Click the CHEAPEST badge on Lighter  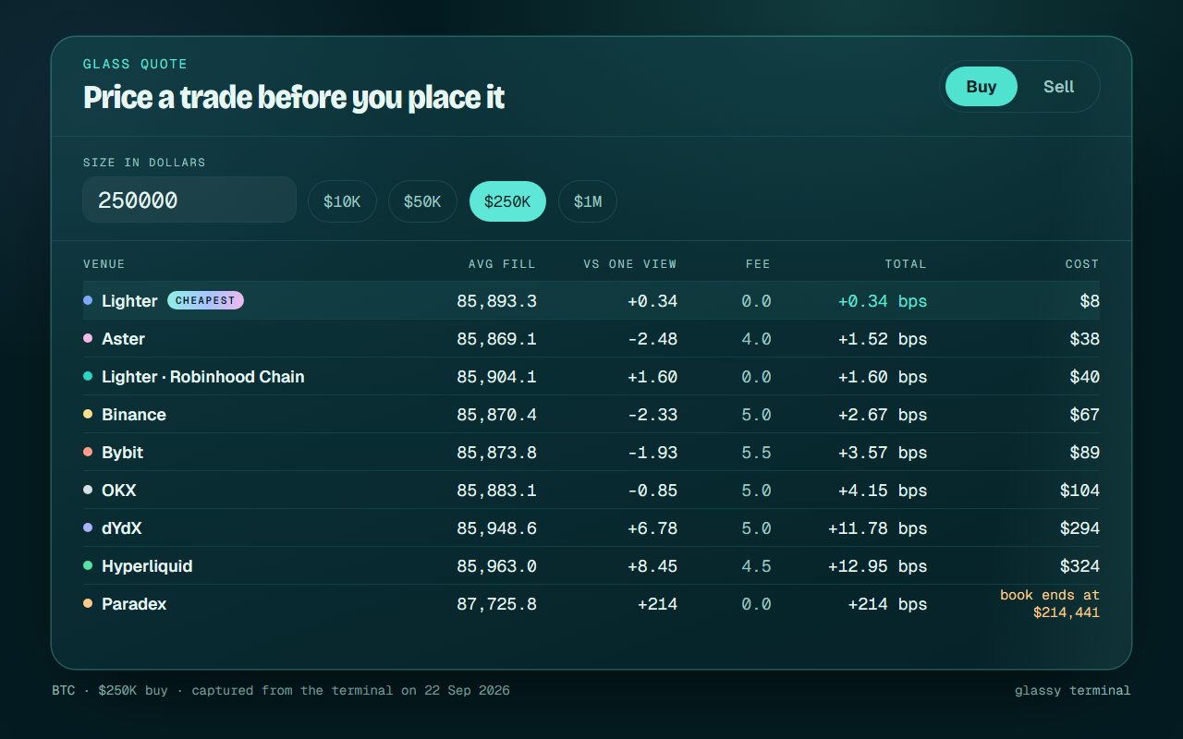[x=205, y=300]
